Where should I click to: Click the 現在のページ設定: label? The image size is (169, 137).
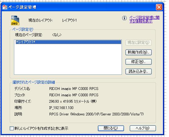pos(29,35)
